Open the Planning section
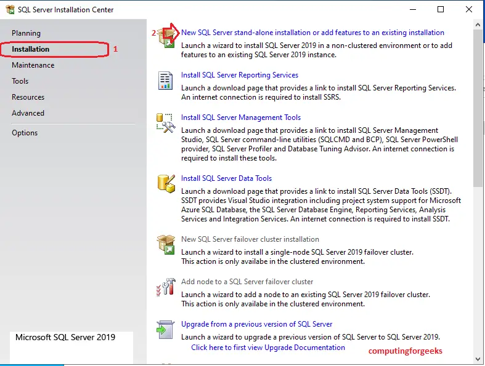 [x=26, y=33]
